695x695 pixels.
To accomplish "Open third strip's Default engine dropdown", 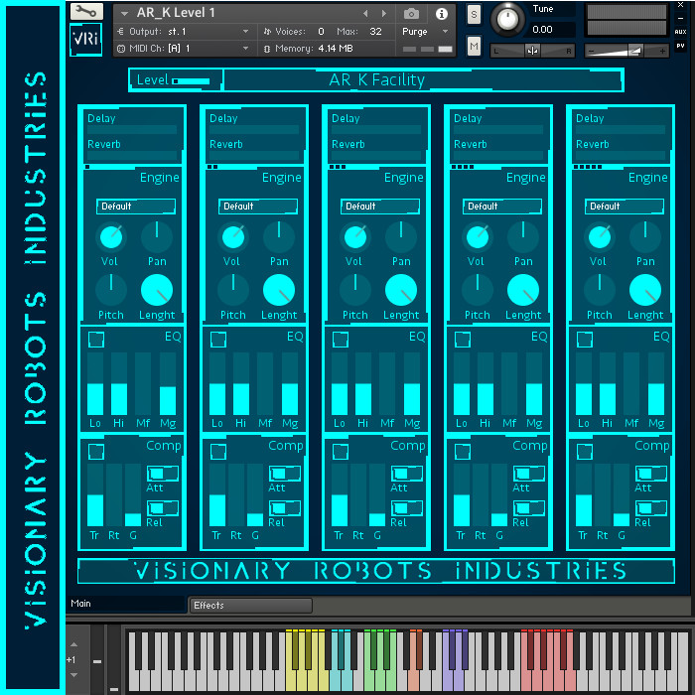I will (x=380, y=207).
